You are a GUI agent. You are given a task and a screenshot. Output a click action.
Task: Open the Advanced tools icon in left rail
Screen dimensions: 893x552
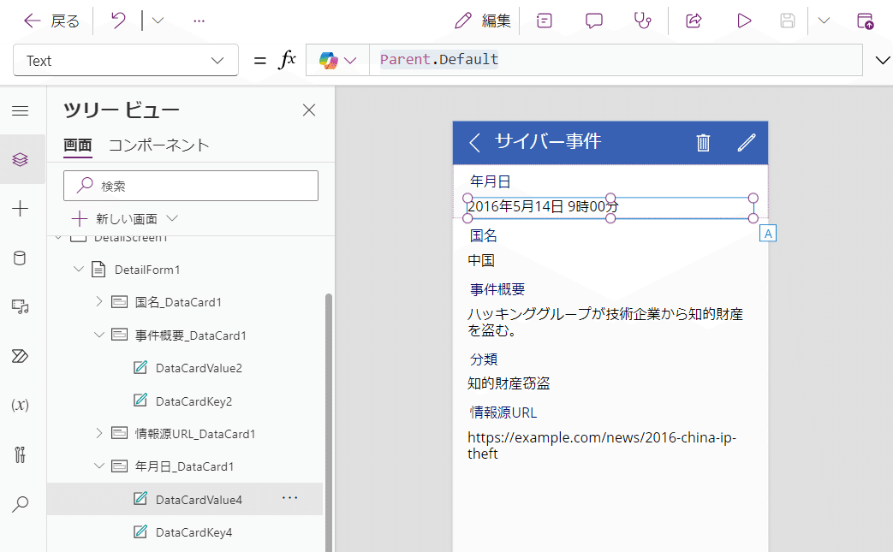tap(21, 454)
